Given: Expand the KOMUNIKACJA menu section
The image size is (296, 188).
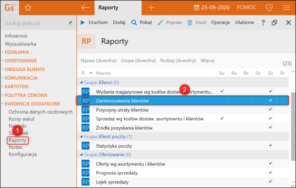Looking at the screenshot, I should 2,77.
